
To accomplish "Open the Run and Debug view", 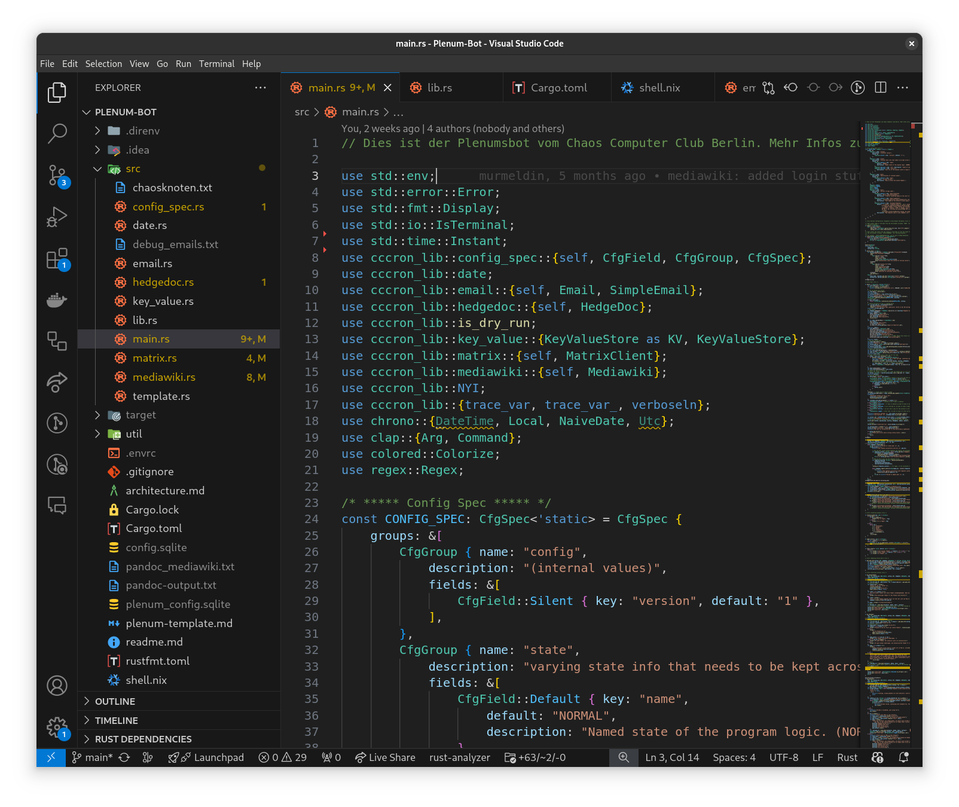I will point(57,216).
